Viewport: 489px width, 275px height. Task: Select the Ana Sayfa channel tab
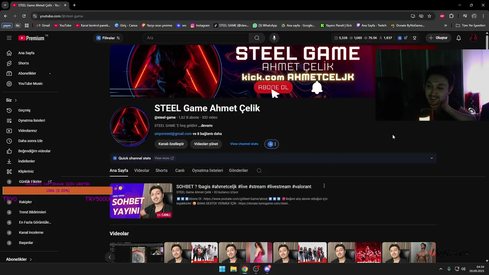(x=119, y=170)
